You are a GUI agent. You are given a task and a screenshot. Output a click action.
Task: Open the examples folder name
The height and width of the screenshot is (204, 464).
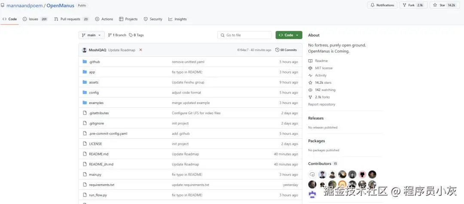[96, 103]
